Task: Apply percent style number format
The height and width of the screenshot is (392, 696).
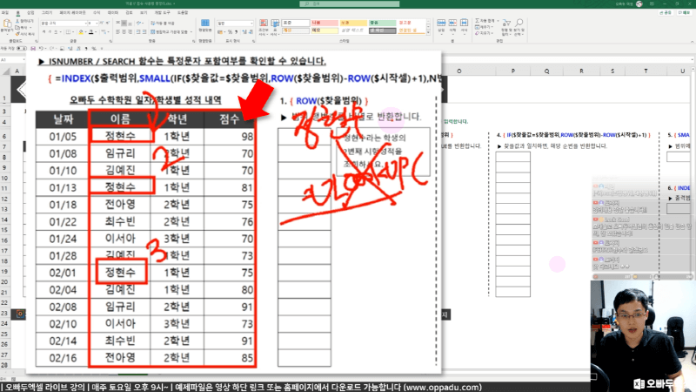Action: click(230, 32)
